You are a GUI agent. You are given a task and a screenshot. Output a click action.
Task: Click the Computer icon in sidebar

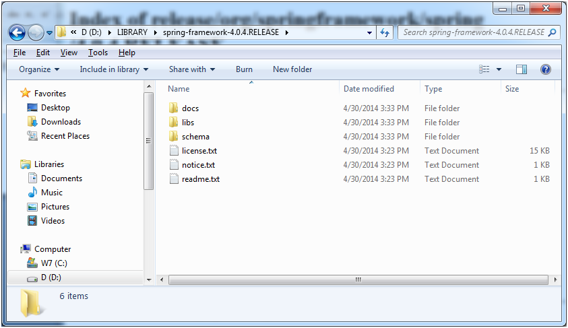(26, 249)
